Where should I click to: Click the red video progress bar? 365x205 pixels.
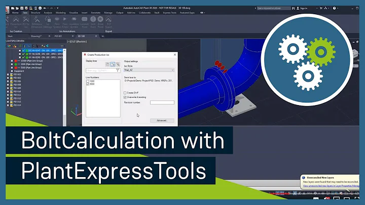[x=279, y=193]
